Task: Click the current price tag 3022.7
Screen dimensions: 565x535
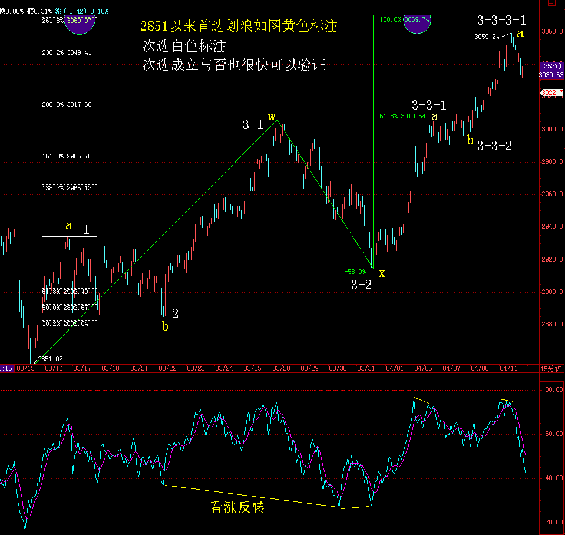Action: pyautogui.click(x=552, y=93)
